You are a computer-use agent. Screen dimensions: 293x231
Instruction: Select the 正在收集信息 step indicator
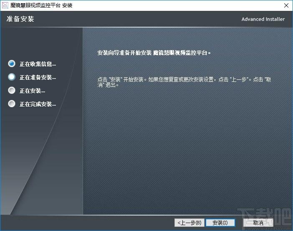(12, 63)
